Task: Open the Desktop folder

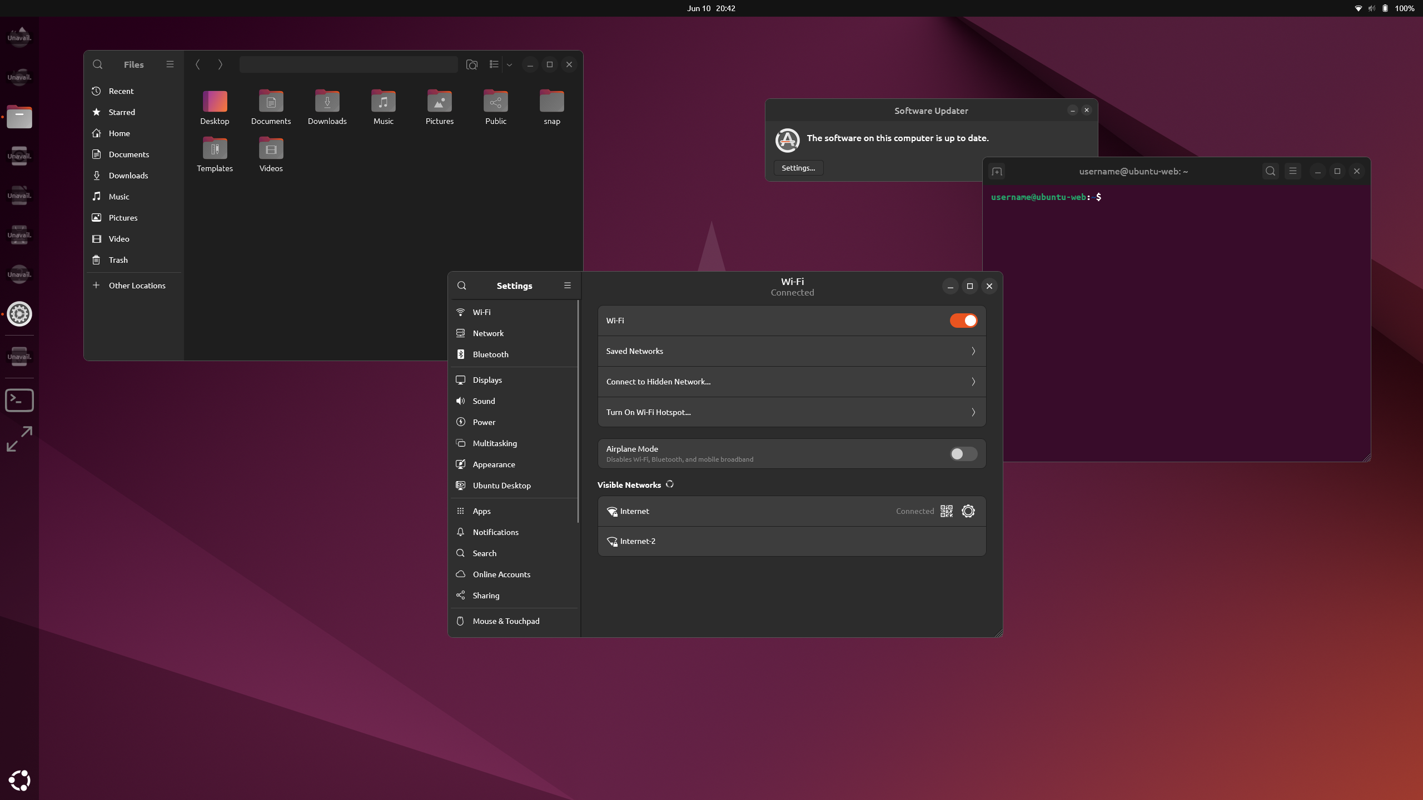Action: point(215,108)
